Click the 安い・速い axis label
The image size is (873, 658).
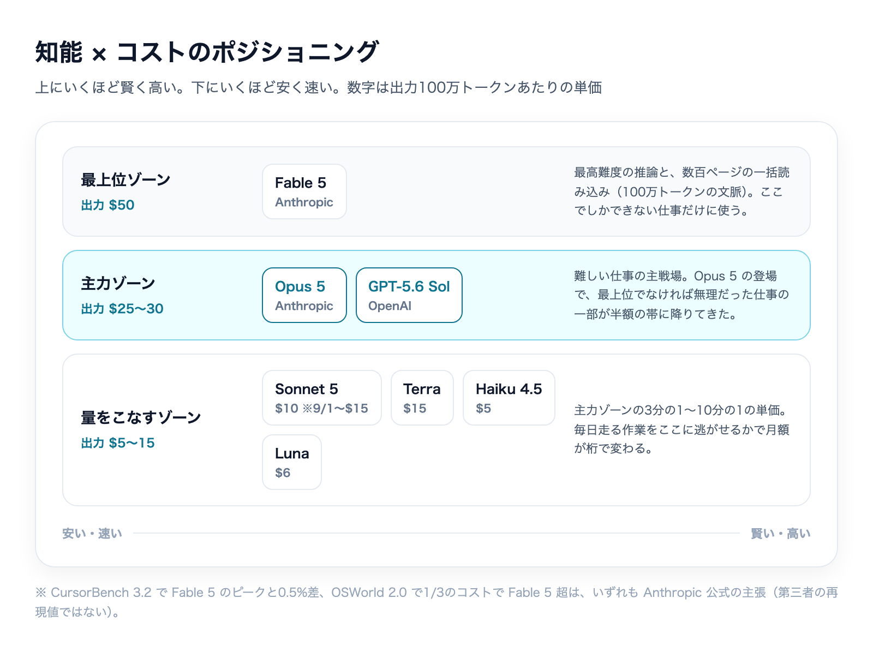(x=92, y=534)
